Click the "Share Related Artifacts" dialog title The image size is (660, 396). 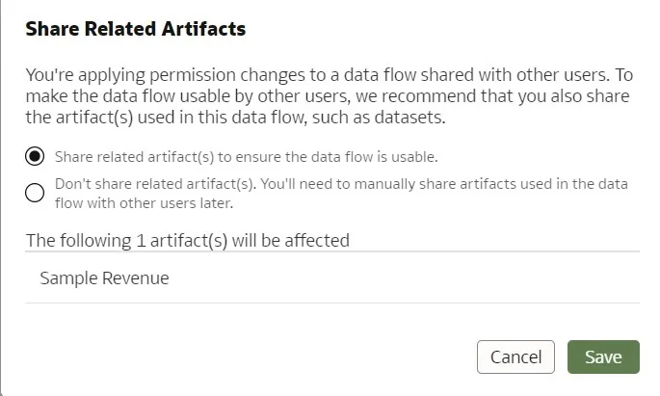tap(135, 29)
